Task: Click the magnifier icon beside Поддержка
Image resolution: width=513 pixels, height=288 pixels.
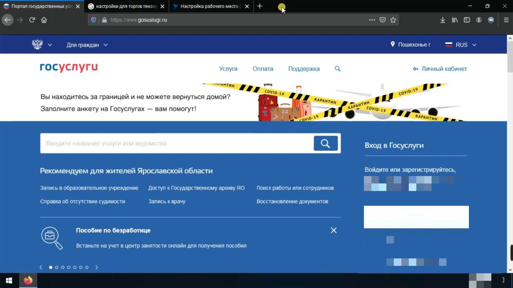Action: 338,69
